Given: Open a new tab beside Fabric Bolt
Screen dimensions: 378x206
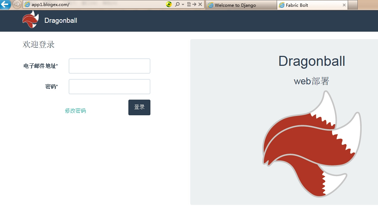Looking at the screenshot, I should [353, 5].
